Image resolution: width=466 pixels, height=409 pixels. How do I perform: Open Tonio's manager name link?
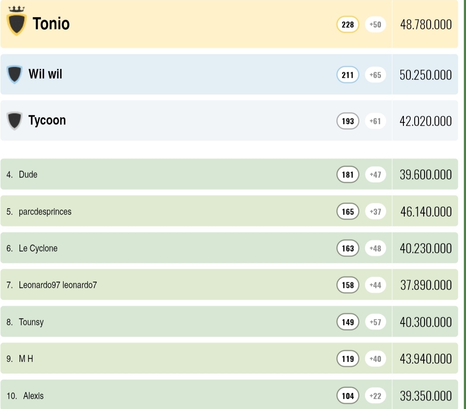(x=51, y=24)
